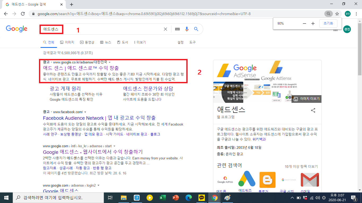Screen dimensions: 362x203
Task: Click the blue search magnifier button
Action: tap(196, 29)
